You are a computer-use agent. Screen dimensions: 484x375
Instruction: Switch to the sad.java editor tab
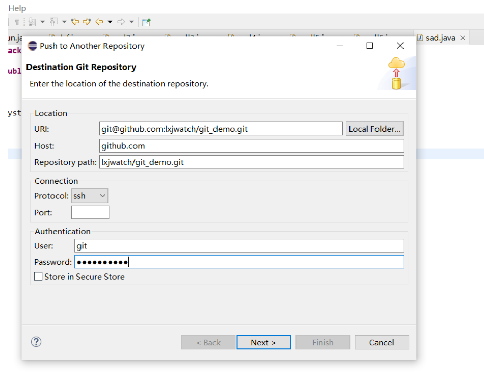pos(440,38)
